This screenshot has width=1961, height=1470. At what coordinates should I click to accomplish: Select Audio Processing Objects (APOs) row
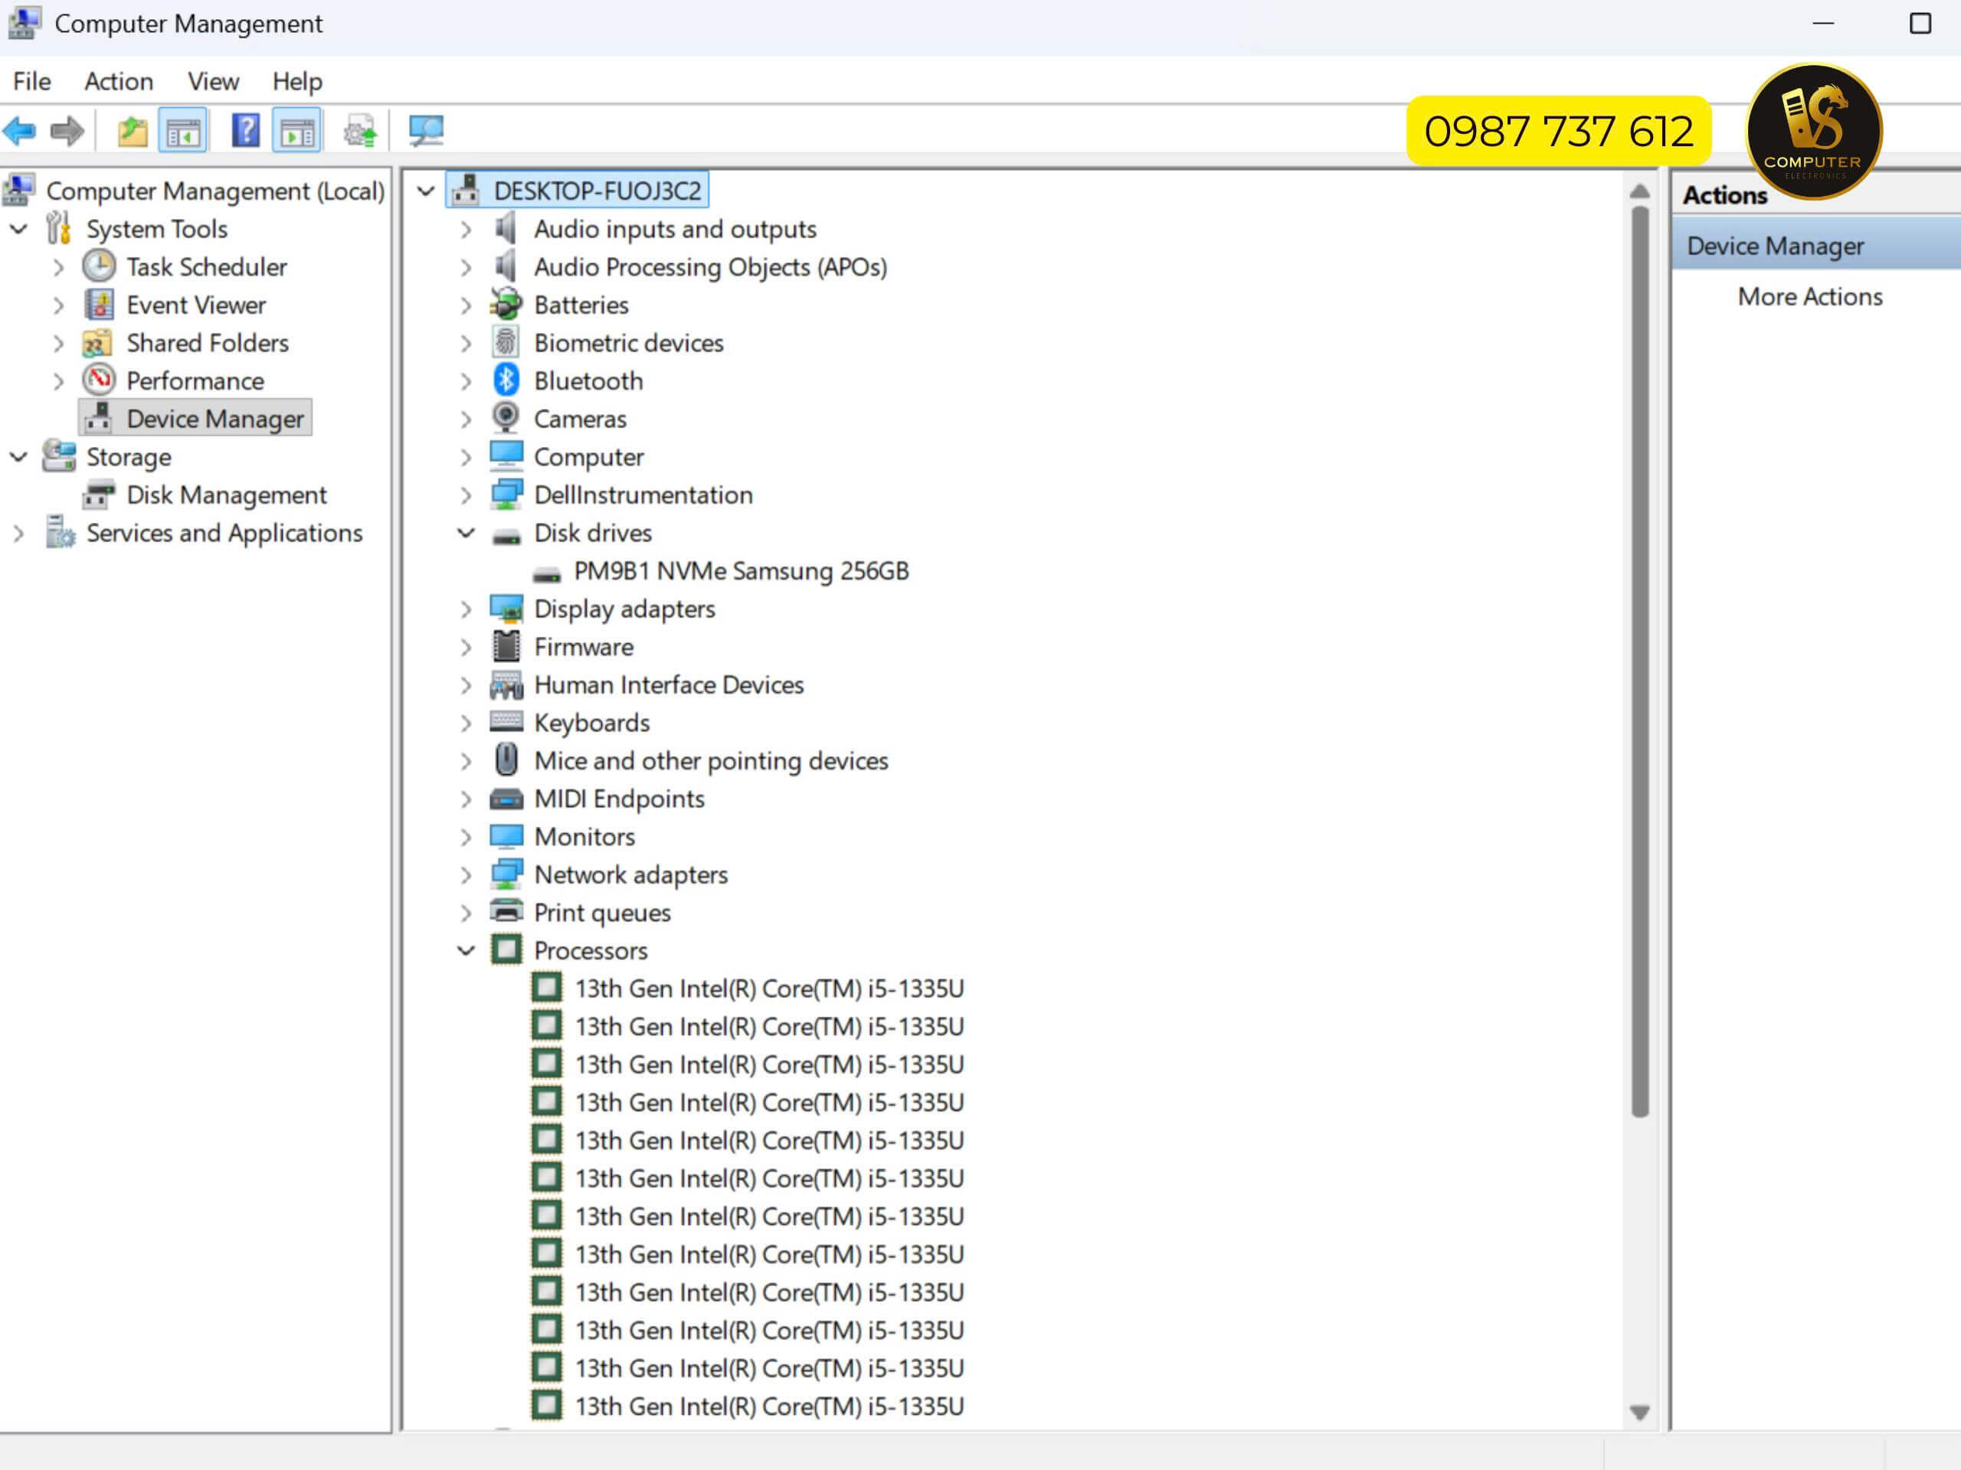point(710,266)
